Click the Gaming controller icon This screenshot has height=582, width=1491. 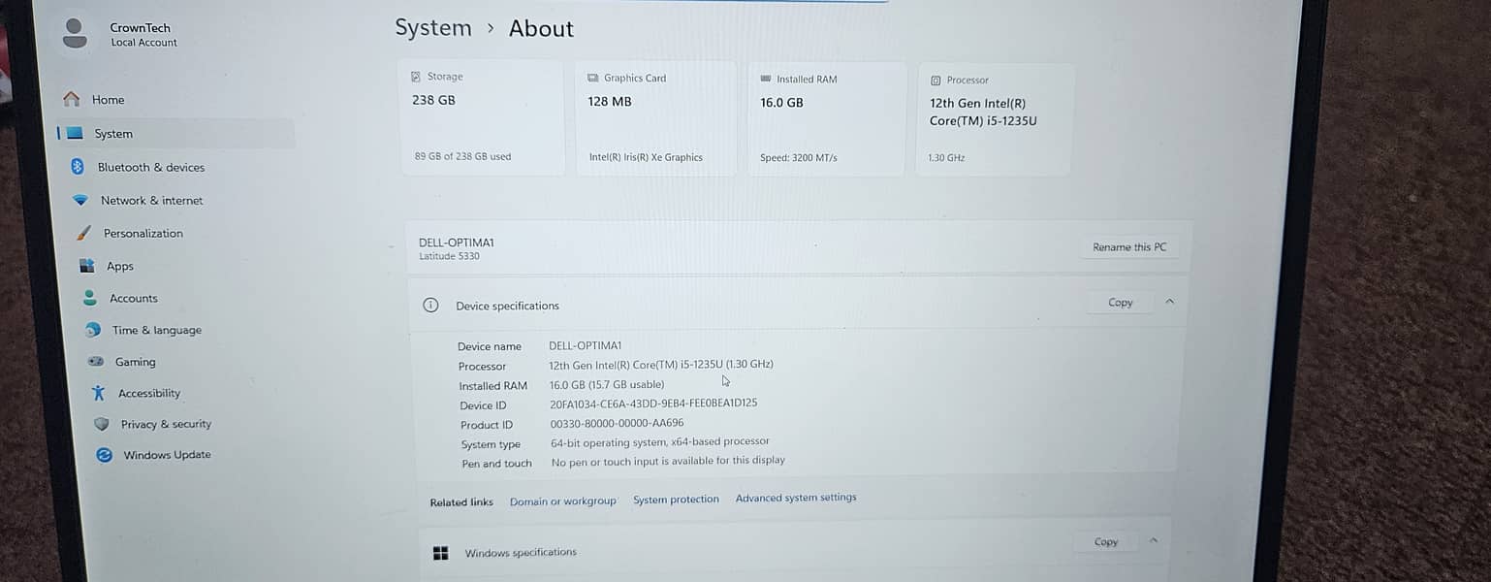pyautogui.click(x=96, y=362)
